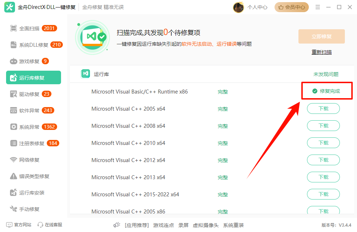Image resolution: width=357 pixels, height=232 pixels.
Task: Open the 全面扫描 scan icon
Action: click(14, 29)
